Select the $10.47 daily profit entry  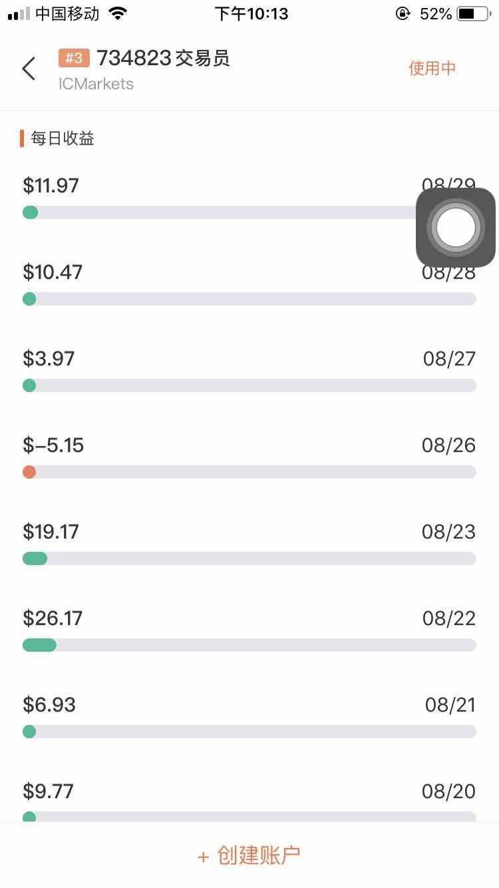coord(53,272)
